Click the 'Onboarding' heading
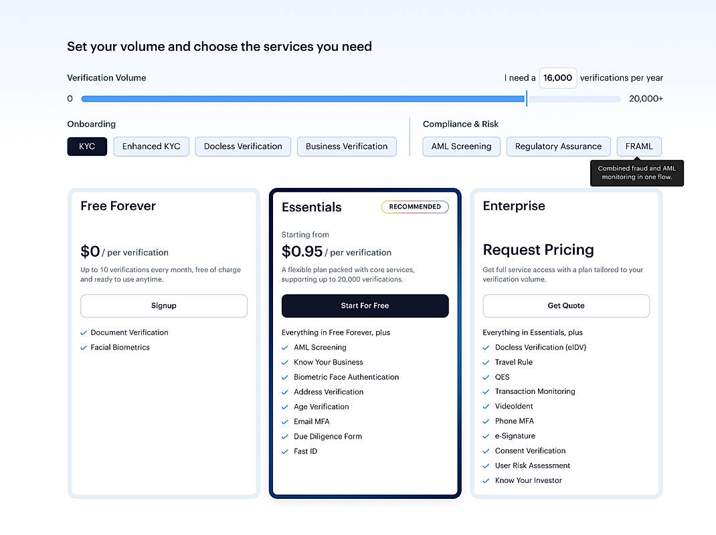716x535 pixels. pyautogui.click(x=91, y=124)
